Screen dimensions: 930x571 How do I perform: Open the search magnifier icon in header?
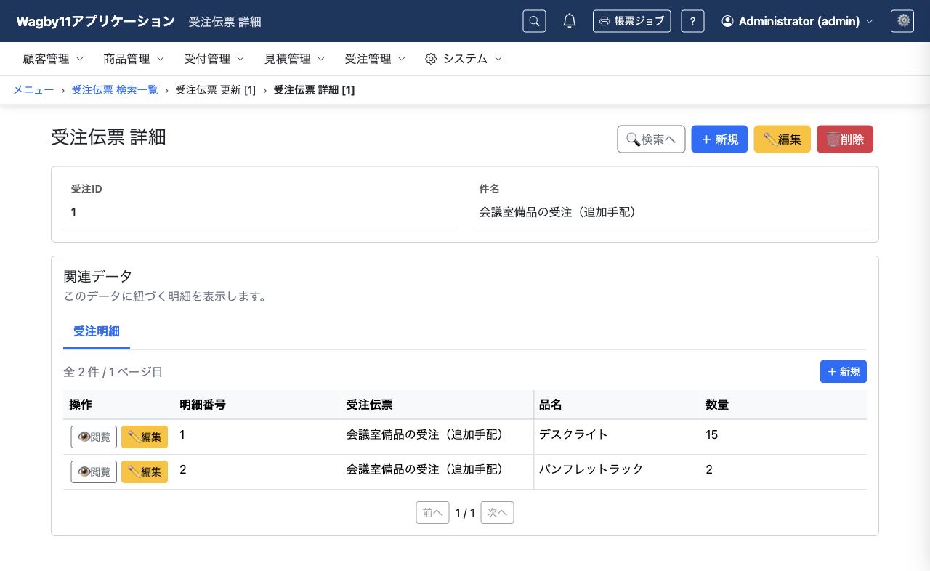click(534, 21)
